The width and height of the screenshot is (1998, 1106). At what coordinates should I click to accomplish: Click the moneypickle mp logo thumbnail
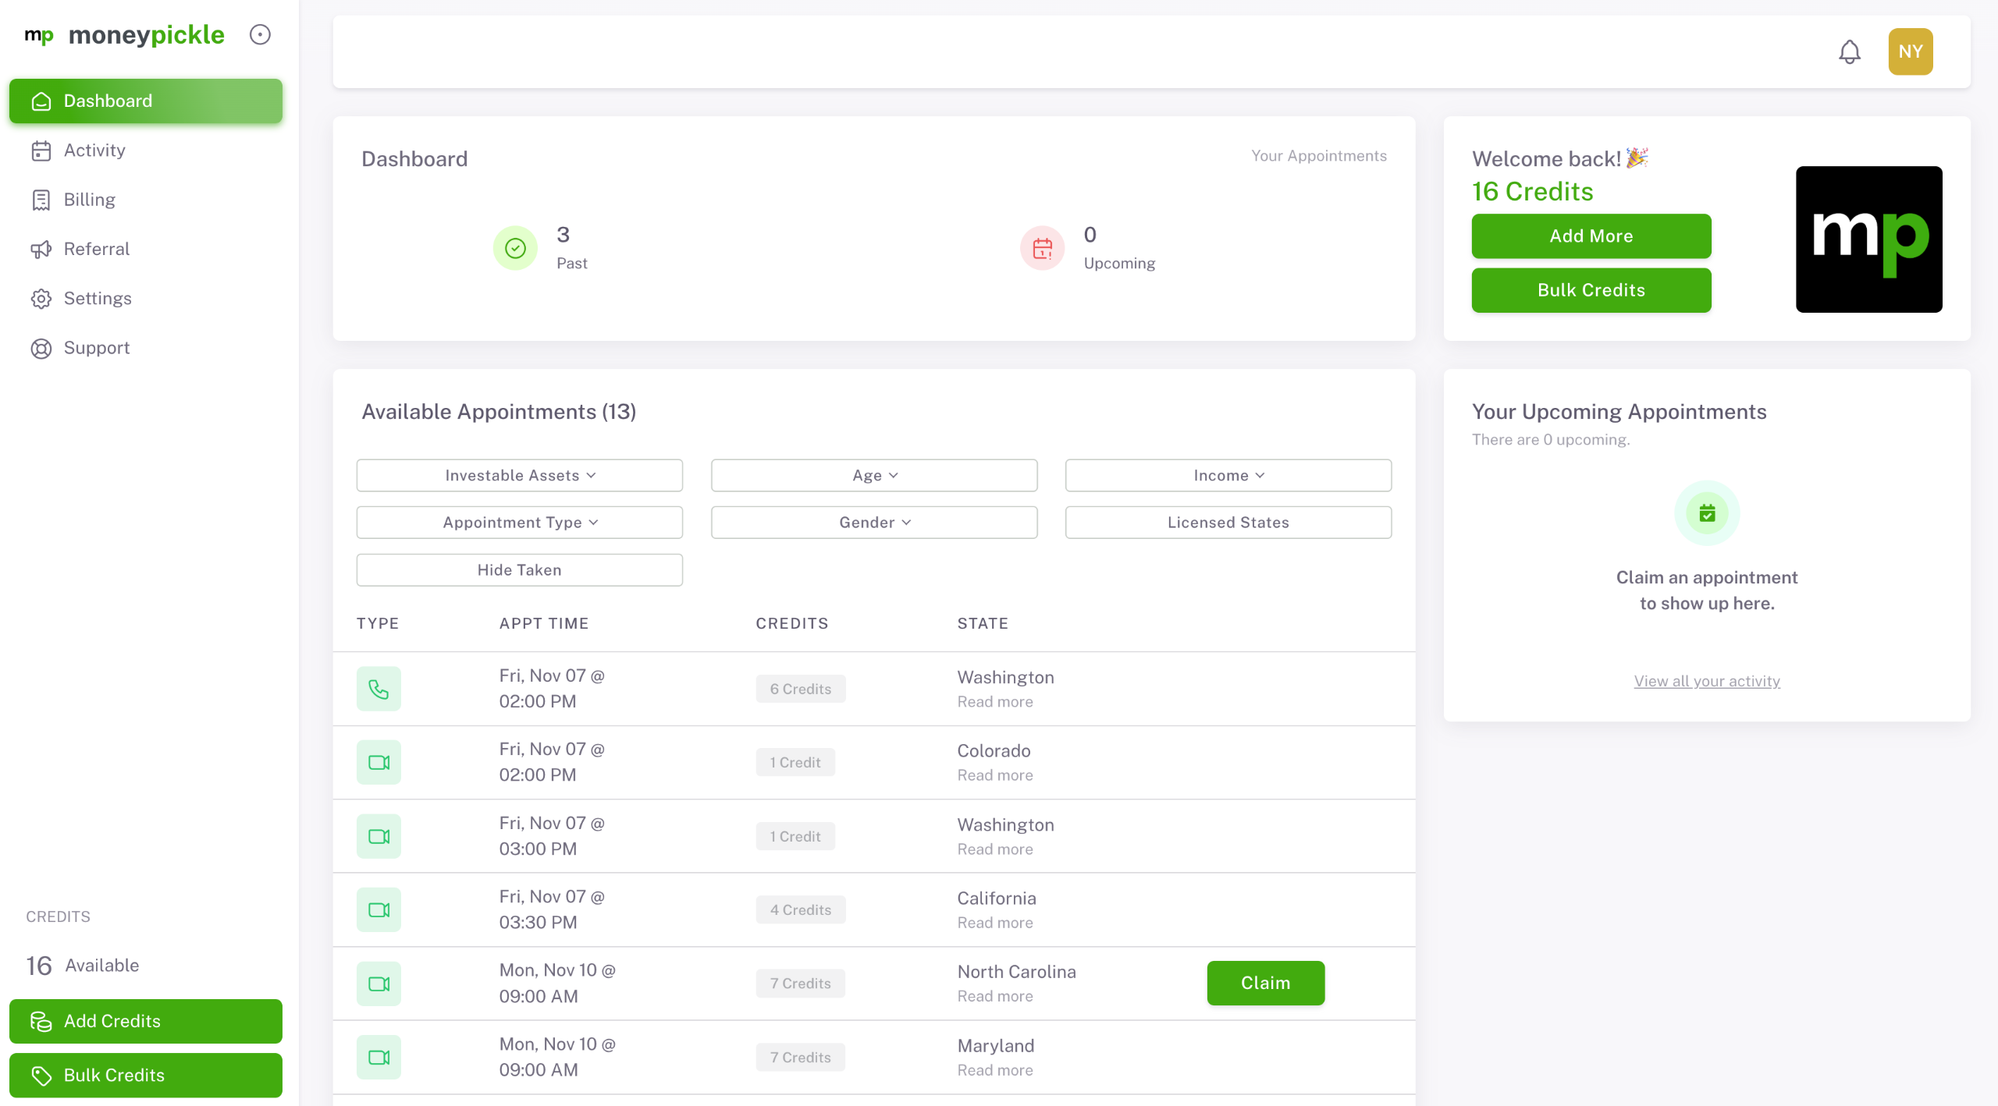point(1868,239)
